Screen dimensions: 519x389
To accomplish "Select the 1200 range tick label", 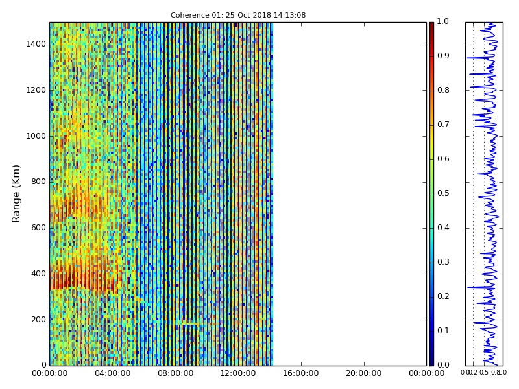I will [x=36, y=90].
